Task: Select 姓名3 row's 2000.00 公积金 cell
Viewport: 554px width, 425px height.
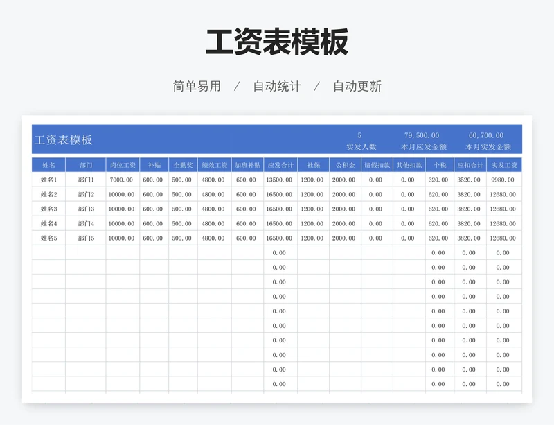Action: 345,209
